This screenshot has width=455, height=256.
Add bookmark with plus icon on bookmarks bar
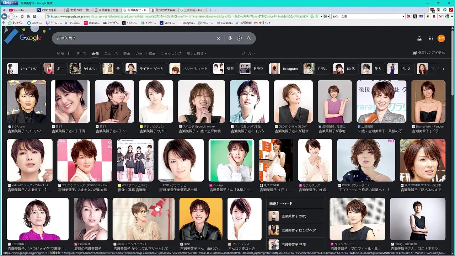click(4, 23)
